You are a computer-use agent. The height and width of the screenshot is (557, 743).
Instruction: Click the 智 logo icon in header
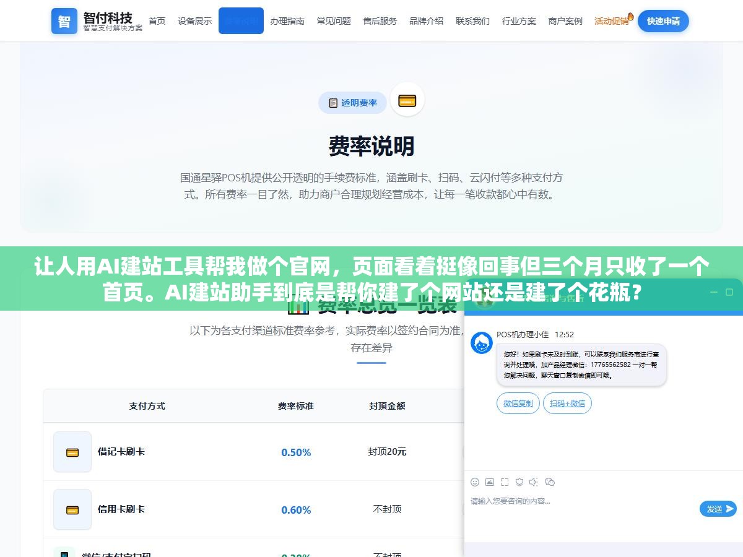(x=64, y=21)
